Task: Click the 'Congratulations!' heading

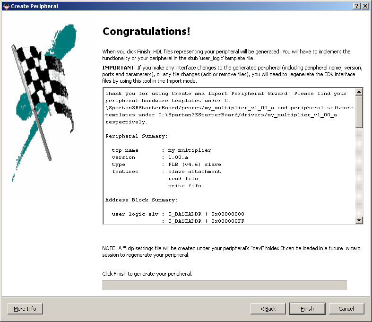Action: tap(147, 32)
